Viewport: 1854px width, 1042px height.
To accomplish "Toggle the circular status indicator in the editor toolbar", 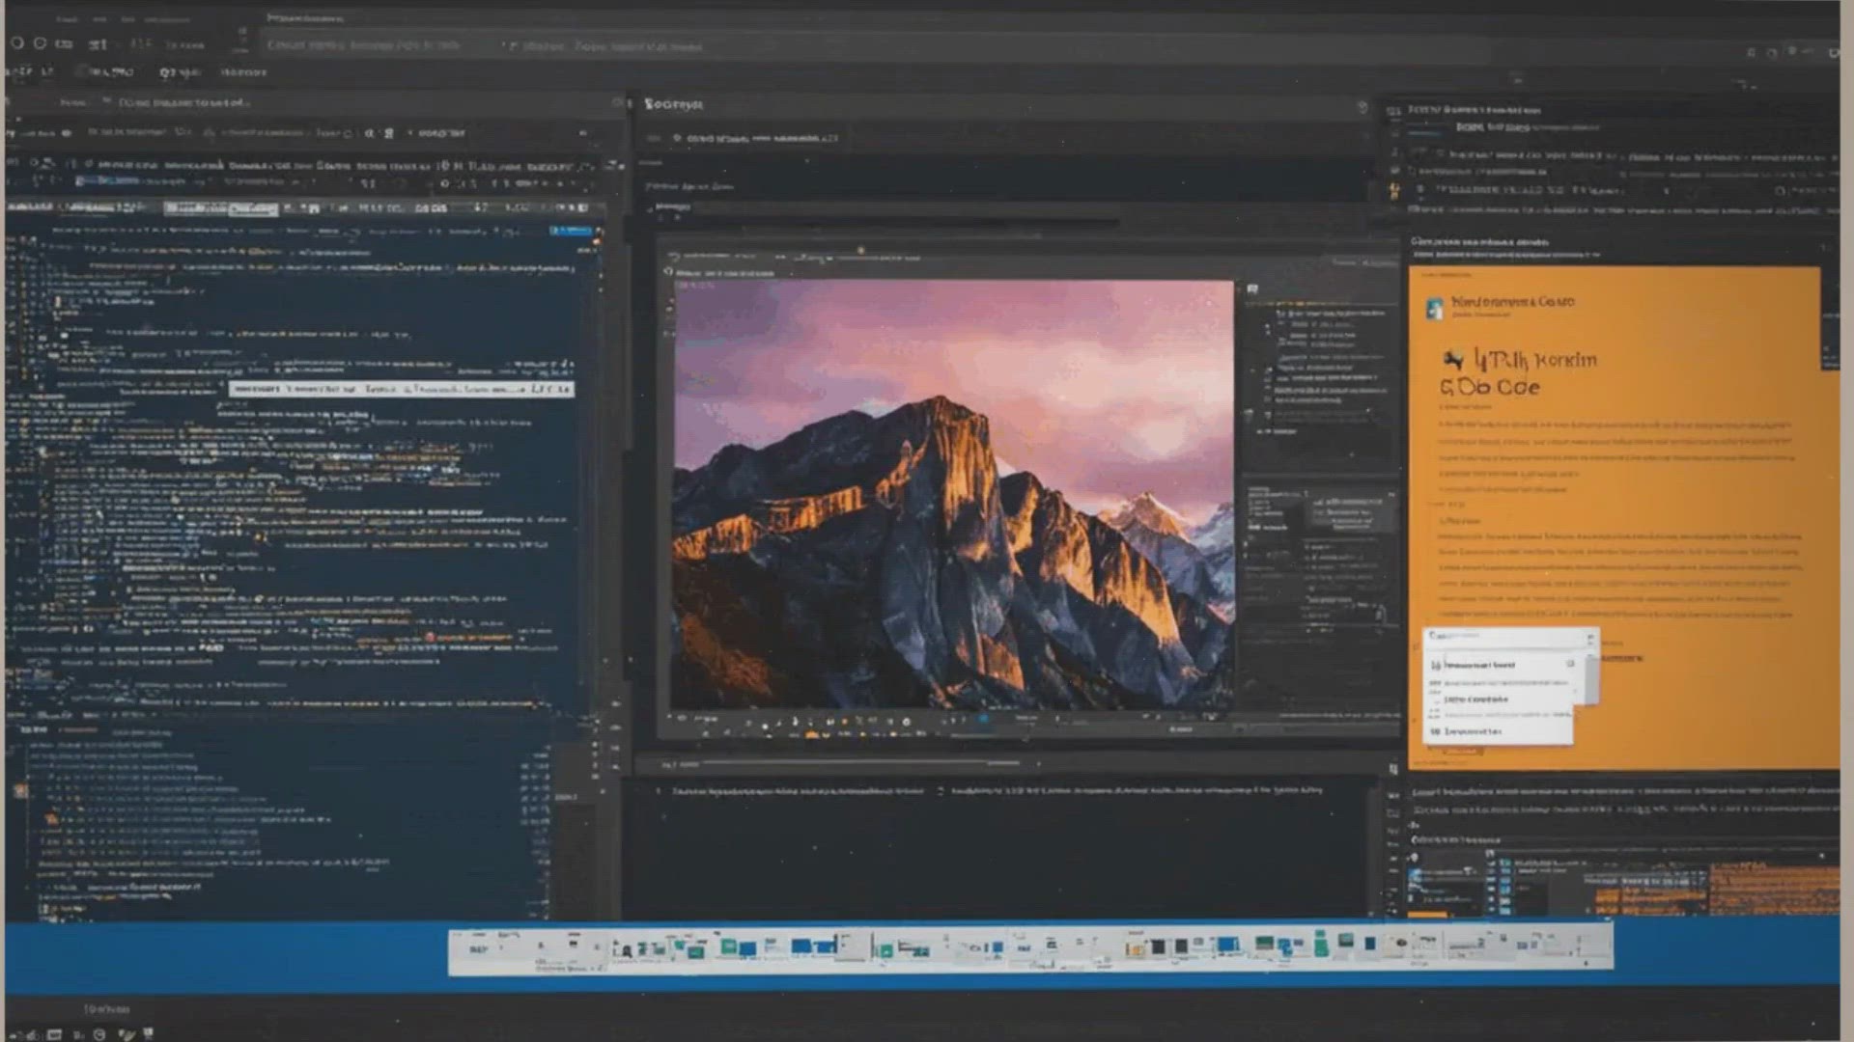I will pos(346,134).
